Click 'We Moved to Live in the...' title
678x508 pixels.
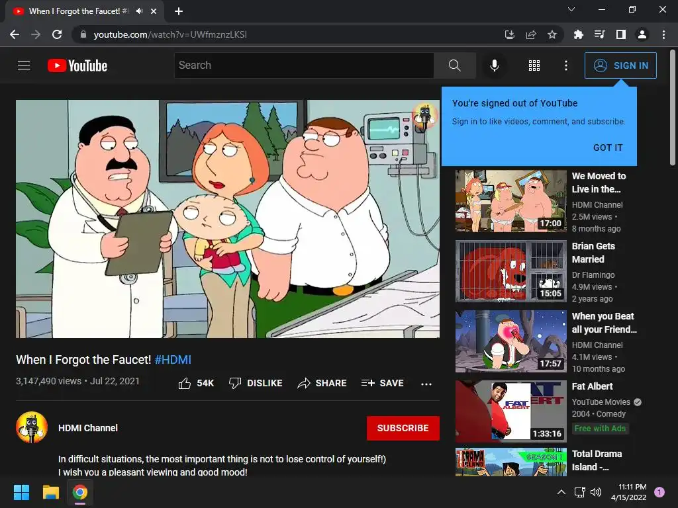(599, 183)
